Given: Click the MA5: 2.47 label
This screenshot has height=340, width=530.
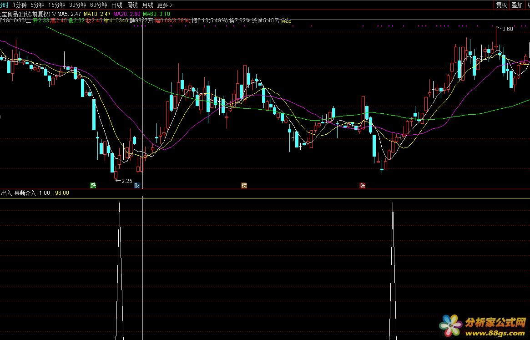Looking at the screenshot, I should (x=69, y=14).
